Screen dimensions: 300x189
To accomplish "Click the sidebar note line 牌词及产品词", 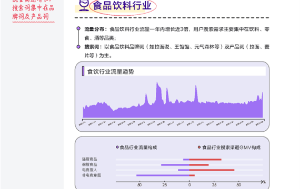I will [31, 16].
